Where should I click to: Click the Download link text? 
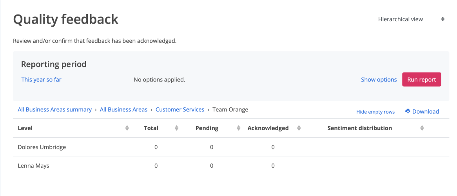[425, 112]
